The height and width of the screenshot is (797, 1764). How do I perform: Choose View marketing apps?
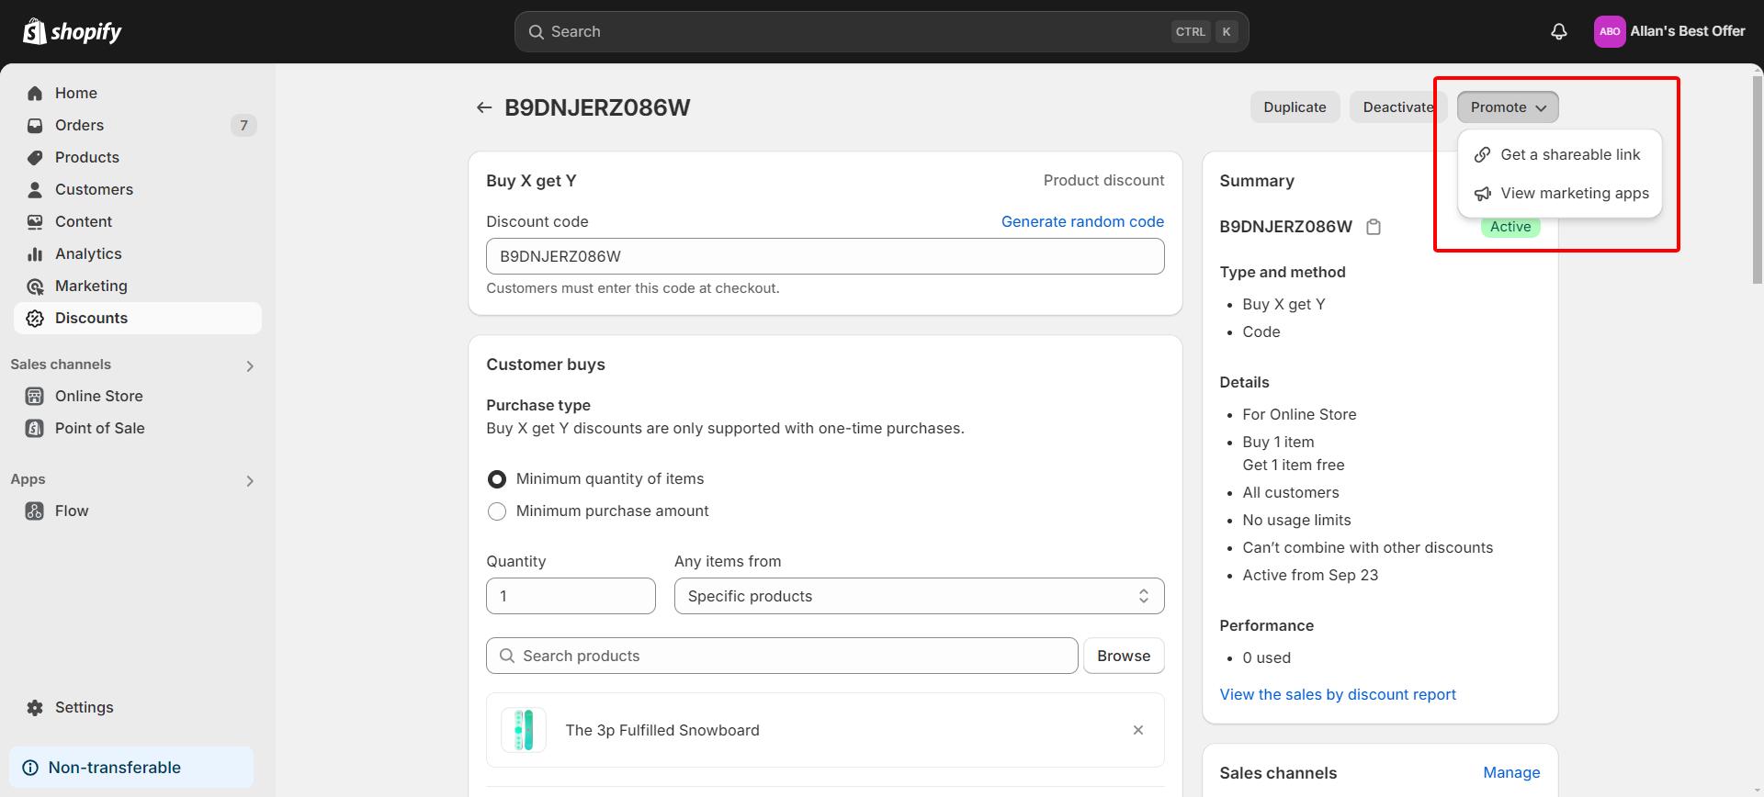(1574, 193)
